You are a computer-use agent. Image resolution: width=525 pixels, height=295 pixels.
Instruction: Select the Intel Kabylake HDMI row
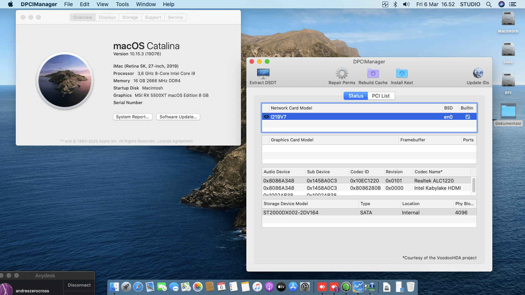click(367, 188)
